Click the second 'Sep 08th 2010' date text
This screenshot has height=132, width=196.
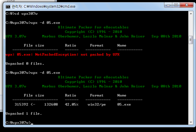tap(166, 86)
